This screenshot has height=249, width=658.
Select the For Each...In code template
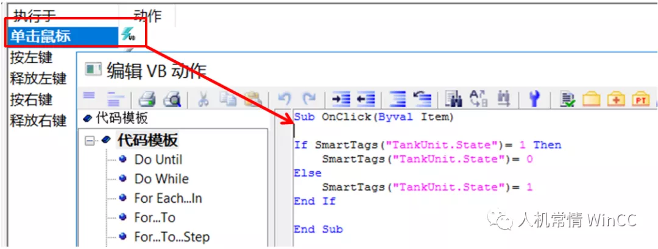[168, 198]
